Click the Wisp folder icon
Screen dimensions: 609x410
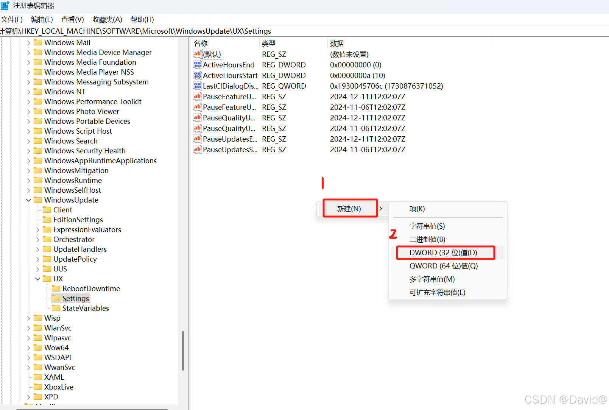38,318
